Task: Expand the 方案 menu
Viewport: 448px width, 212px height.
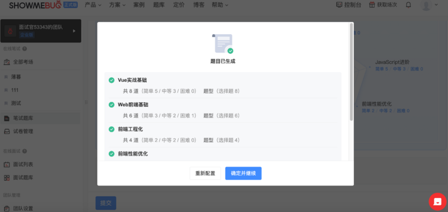Action: [118, 5]
